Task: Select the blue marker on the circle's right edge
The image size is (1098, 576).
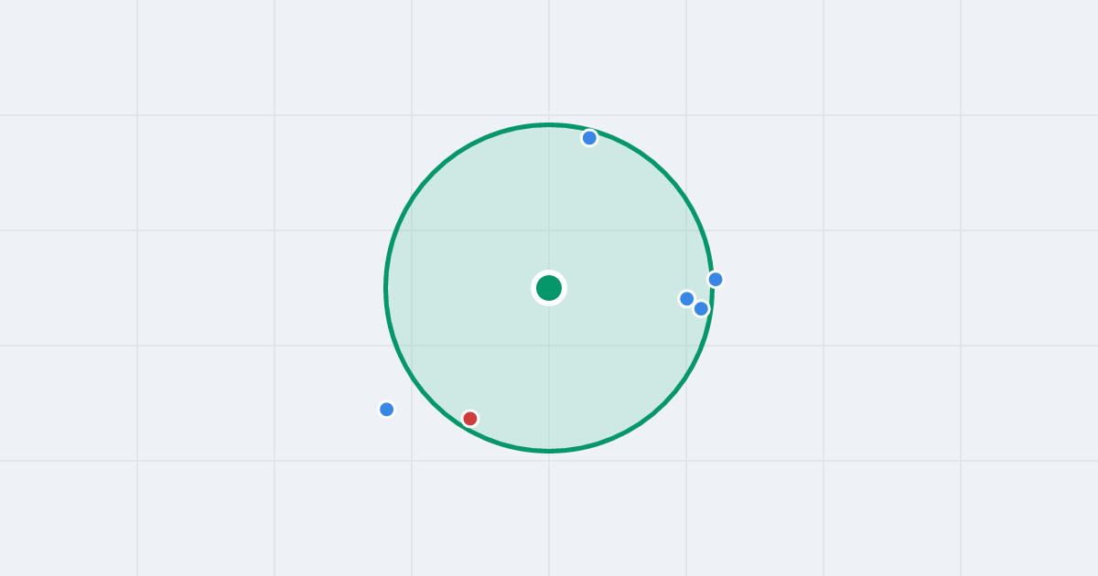Action: (x=716, y=279)
